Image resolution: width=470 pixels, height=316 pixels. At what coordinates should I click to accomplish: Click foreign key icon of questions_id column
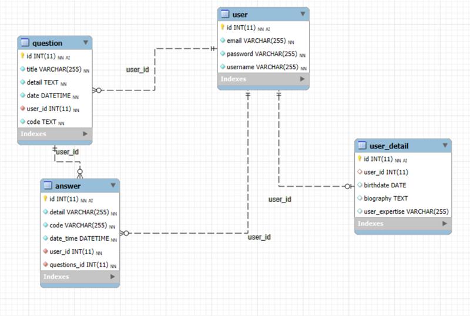[x=46, y=264]
